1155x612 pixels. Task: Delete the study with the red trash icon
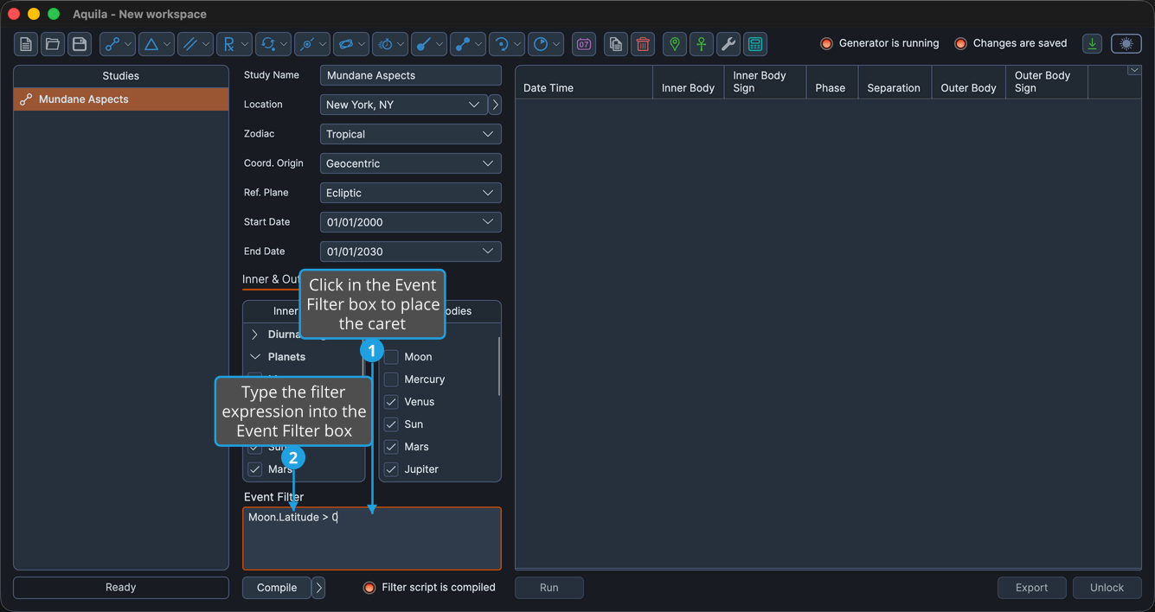point(643,44)
